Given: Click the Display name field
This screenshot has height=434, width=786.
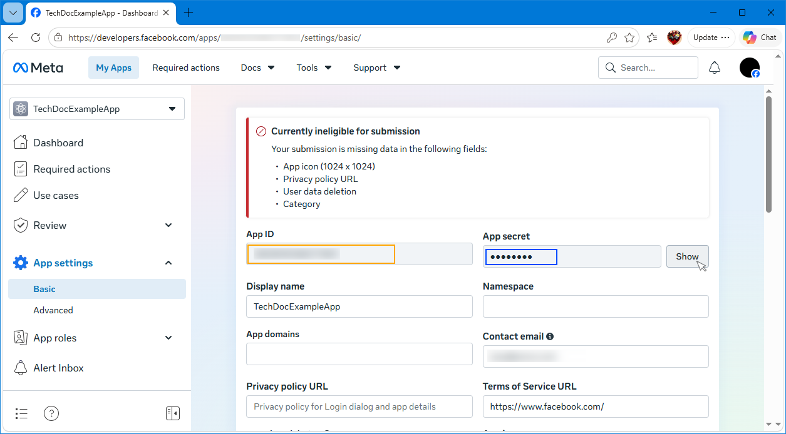Looking at the screenshot, I should (359, 306).
